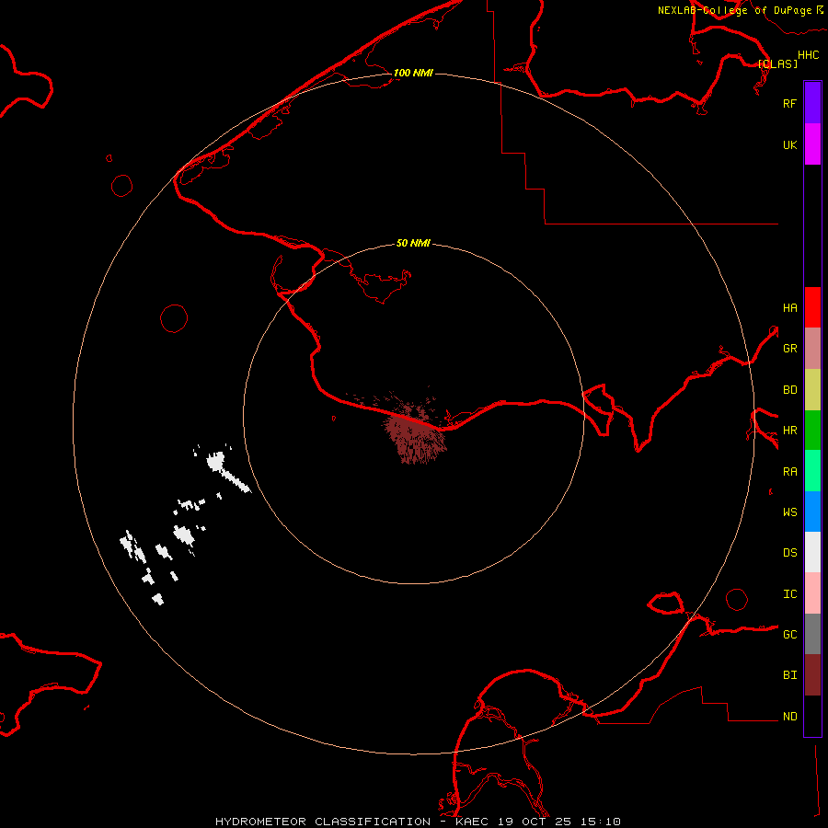Click the 50 NMI range ring label
This screenshot has width=828, height=828.
(413, 243)
